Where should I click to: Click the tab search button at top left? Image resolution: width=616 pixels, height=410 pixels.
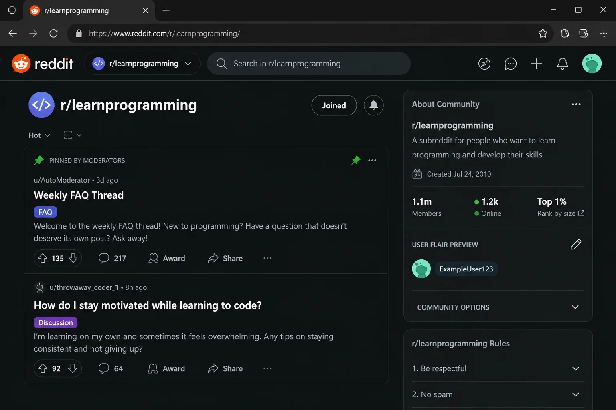coord(12,10)
